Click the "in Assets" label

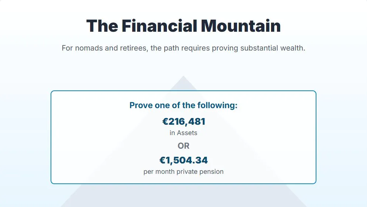pyautogui.click(x=183, y=133)
